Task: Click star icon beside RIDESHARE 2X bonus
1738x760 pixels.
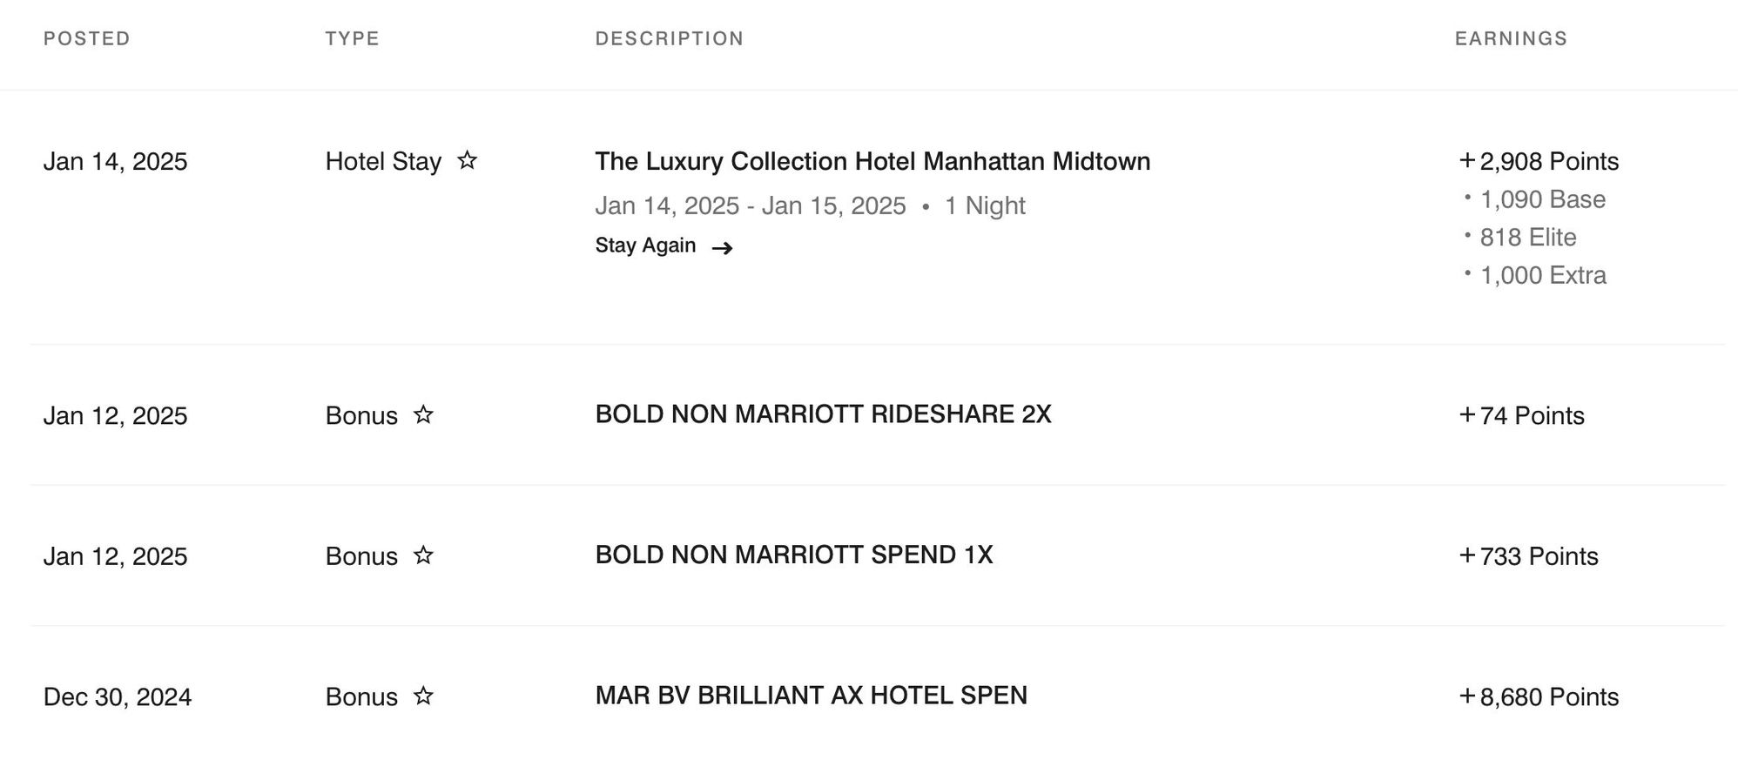Action: tap(423, 414)
